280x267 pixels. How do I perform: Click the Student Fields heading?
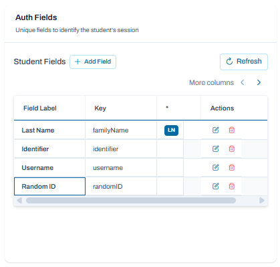39,62
